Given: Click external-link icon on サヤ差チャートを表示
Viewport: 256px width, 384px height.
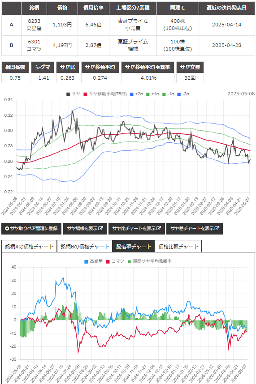Looking at the screenshot, I should tap(217, 228).
